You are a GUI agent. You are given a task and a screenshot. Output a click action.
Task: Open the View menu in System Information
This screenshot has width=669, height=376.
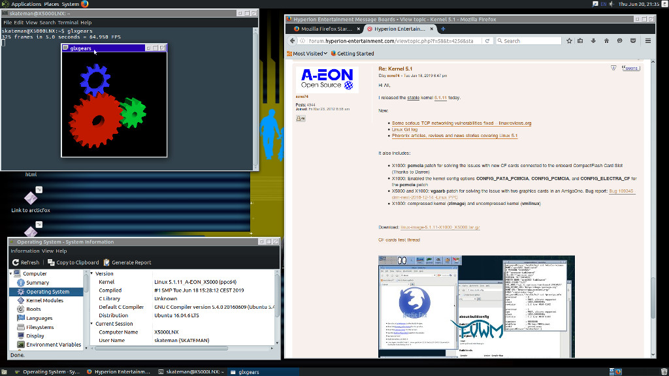pyautogui.click(x=48, y=251)
